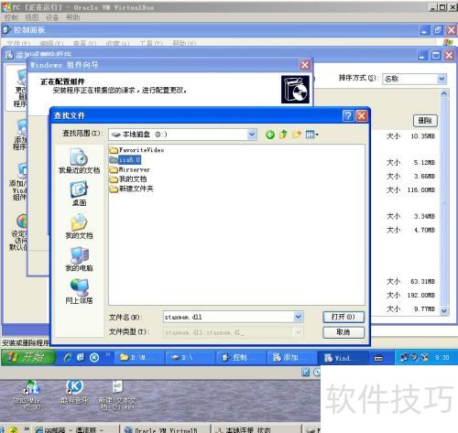Open the 排序方式 dropdown
Viewport: 458px width, 433px height.
coord(442,79)
